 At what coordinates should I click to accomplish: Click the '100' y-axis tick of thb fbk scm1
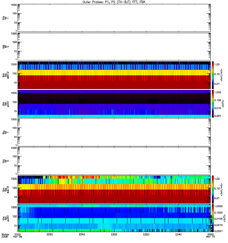(15, 102)
